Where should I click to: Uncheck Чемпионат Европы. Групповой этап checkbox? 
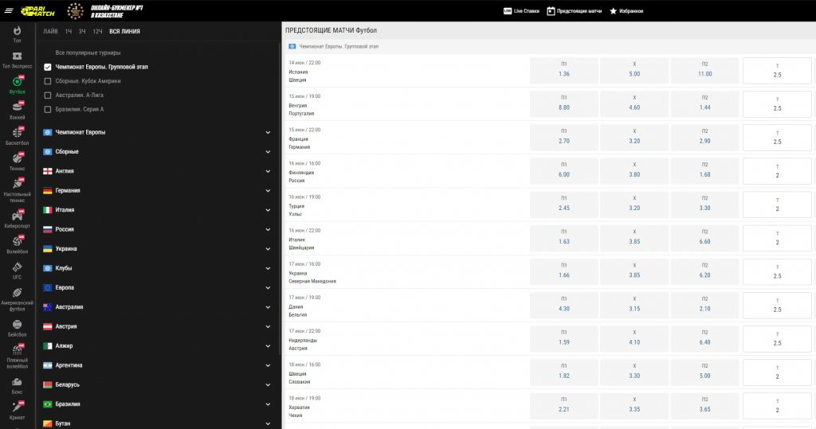[47, 67]
